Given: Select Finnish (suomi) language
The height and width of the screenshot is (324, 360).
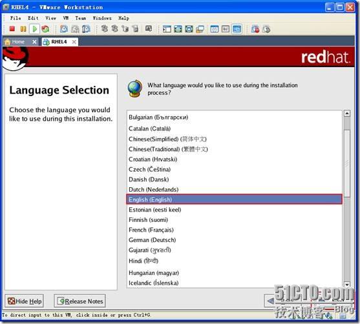Looking at the screenshot, I should tap(234, 219).
